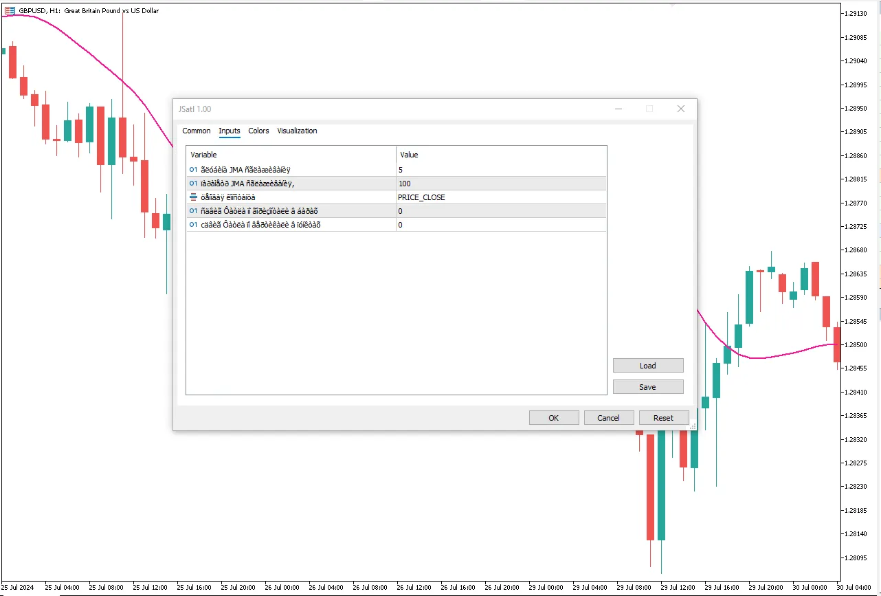
Task: Select the Inputs tab
Action: point(230,131)
